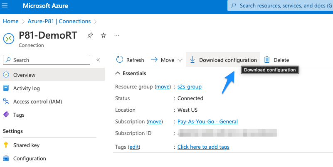Open Tags in the sidebar
This screenshot has width=333, height=167.
click(19, 115)
